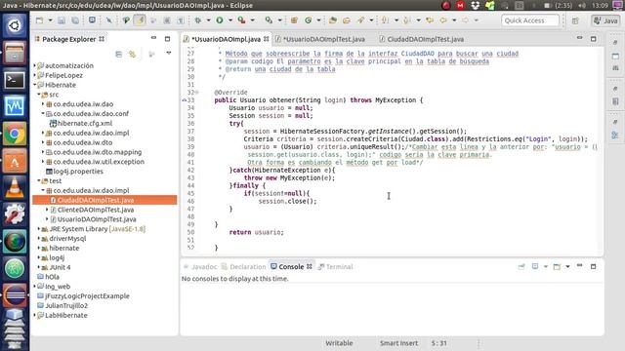
Task: Open VLC from Ubuntu launcher
Action: 15,187
